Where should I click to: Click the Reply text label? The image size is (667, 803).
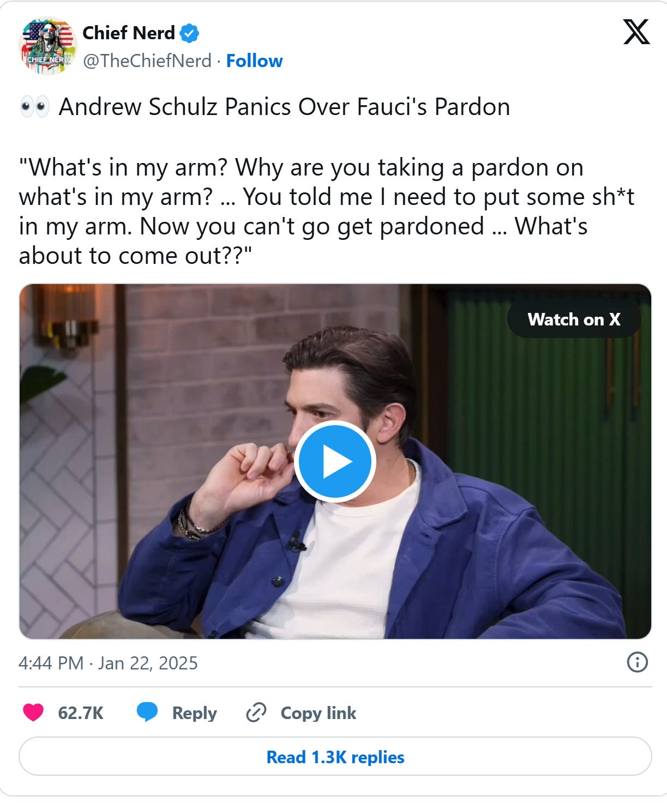click(x=195, y=713)
